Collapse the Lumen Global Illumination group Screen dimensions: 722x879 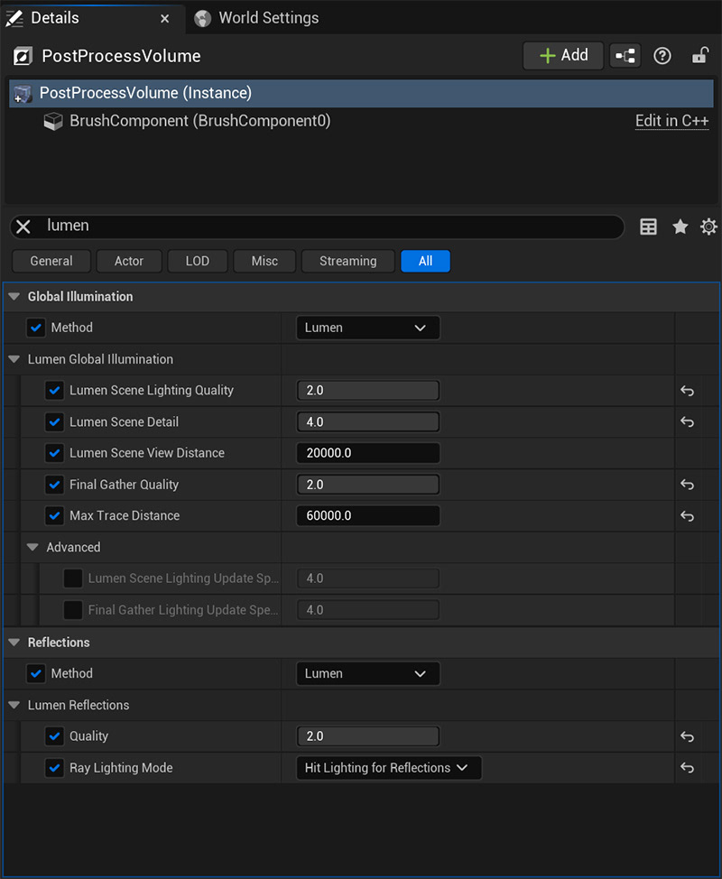tap(14, 359)
